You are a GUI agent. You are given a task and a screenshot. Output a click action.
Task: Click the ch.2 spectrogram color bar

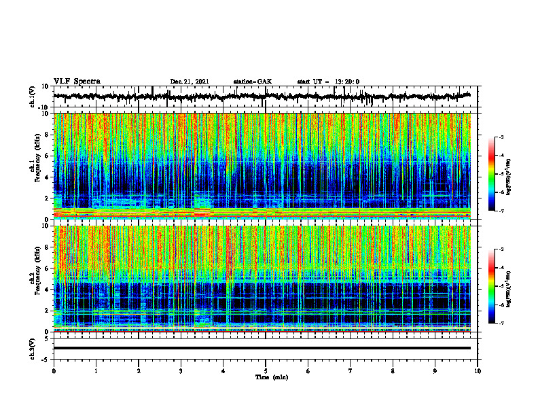[x=491, y=286]
